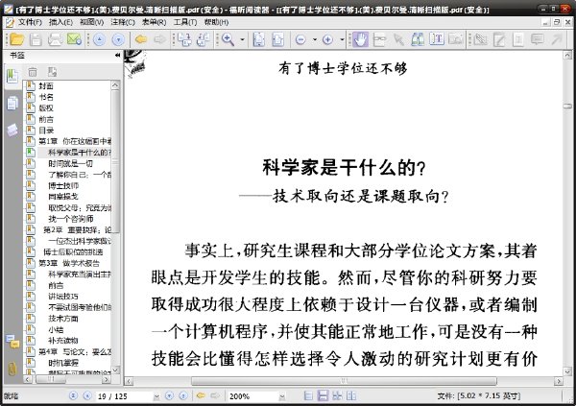This screenshot has width=576, height=406.
Task: Open the 注释(C) menu
Action: (123, 22)
